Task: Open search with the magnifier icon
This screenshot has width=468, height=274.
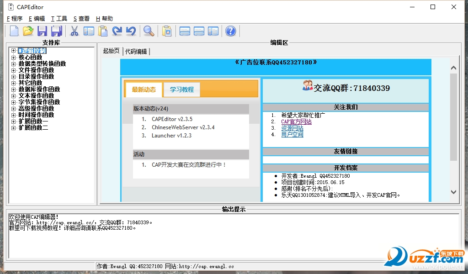Action: 149,31
